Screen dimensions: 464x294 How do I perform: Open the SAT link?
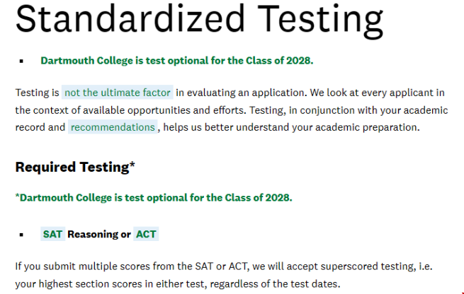(x=52, y=234)
